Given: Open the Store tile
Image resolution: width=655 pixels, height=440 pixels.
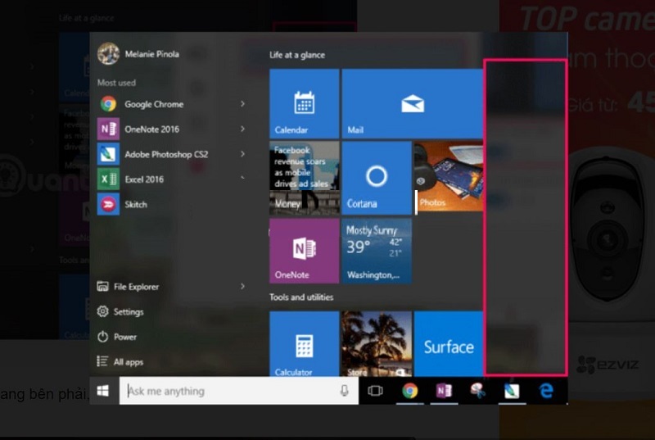Looking at the screenshot, I should pos(377,344).
